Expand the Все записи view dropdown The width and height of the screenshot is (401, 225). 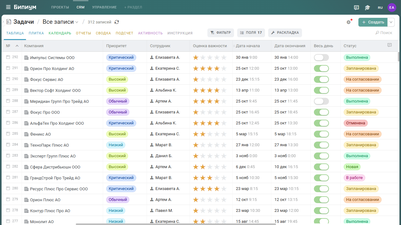[x=77, y=22]
